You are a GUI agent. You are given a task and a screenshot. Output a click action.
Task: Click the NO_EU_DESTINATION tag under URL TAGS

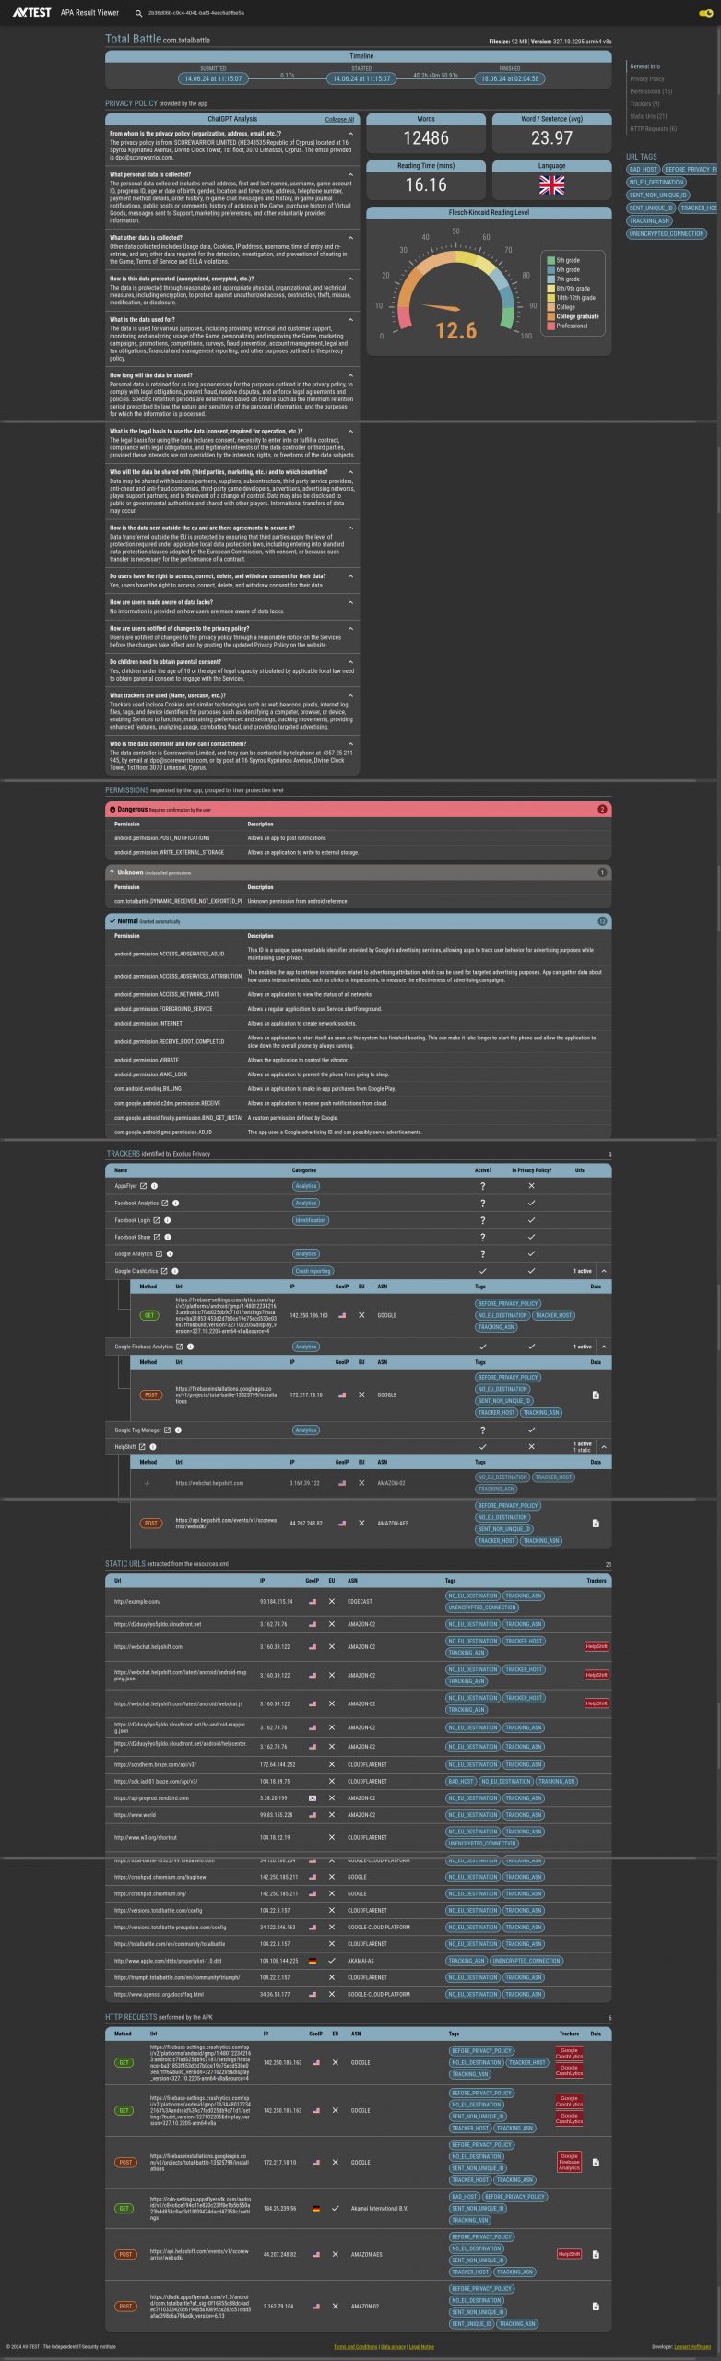(656, 183)
